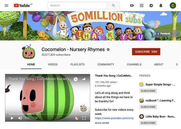Image resolution: width=181 pixels, height=129 pixels.
Task: Expand more tabs with right chevron
Action: [x=177, y=65]
